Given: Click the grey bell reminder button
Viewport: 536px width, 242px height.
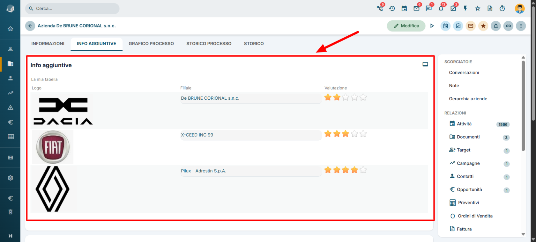Looking at the screenshot, I should [x=496, y=26].
